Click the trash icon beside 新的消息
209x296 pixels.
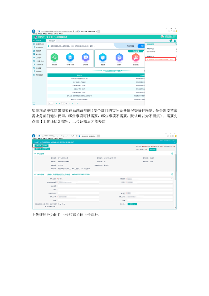(176, 49)
